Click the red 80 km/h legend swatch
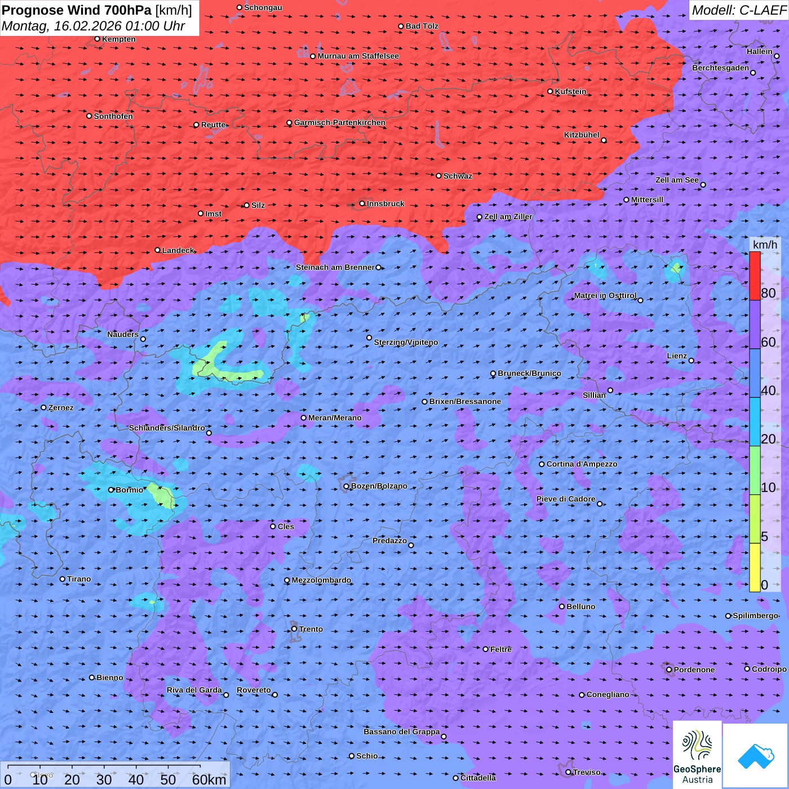This screenshot has width=789, height=789. 755,276
